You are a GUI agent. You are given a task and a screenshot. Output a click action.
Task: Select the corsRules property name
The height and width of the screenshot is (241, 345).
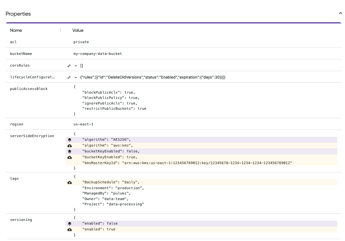pyautogui.click(x=20, y=65)
